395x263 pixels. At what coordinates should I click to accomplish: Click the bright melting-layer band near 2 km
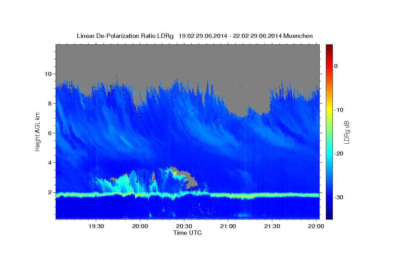188,195
